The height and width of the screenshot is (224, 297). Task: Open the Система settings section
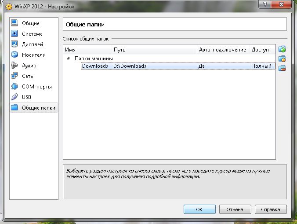[x=32, y=34]
